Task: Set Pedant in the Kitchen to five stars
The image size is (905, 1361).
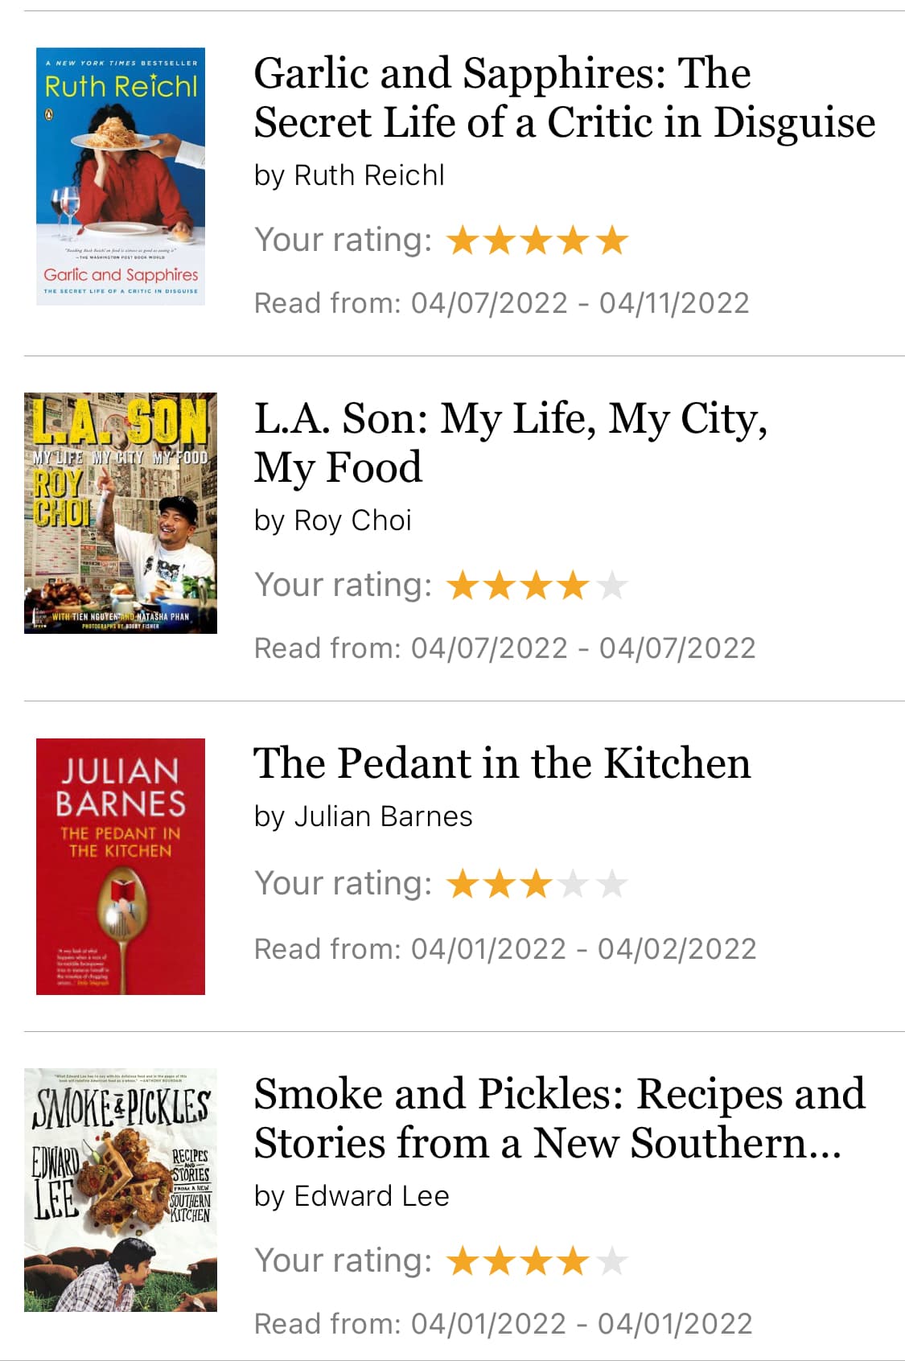Action: click(612, 883)
